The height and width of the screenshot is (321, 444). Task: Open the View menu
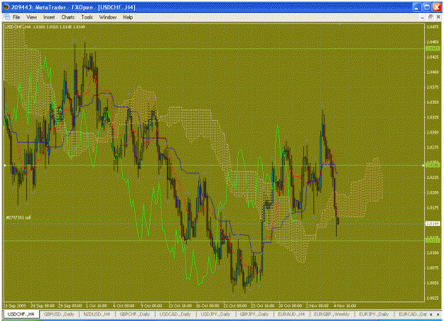(x=32, y=17)
